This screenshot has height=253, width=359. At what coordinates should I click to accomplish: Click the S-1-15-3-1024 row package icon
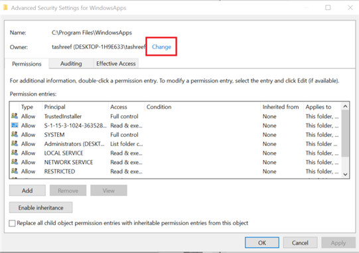[15, 125]
